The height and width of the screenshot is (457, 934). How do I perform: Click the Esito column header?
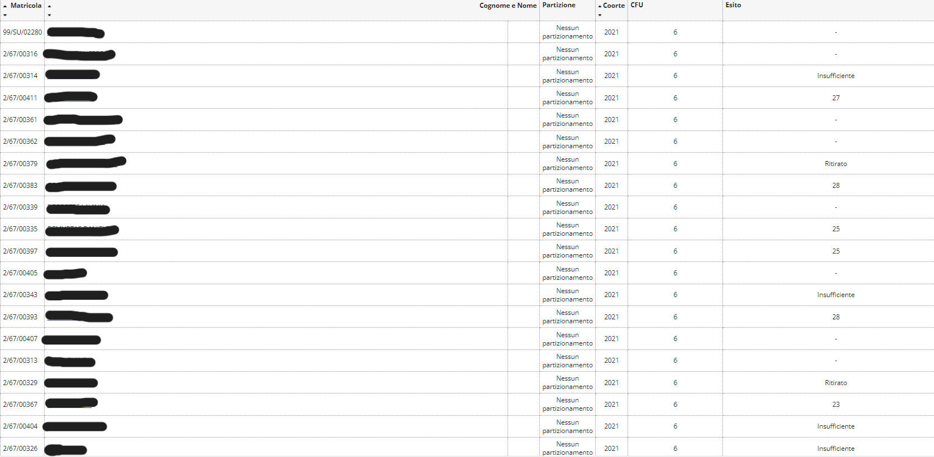coord(733,5)
